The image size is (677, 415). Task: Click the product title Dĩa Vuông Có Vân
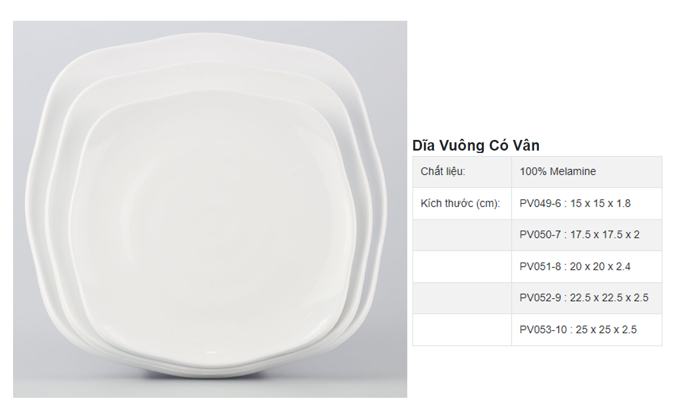click(475, 145)
